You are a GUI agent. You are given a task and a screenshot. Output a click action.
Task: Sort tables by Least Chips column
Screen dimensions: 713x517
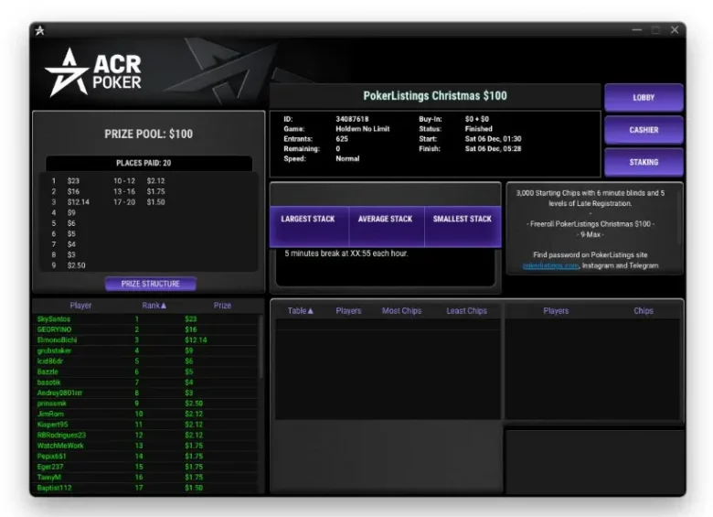pyautogui.click(x=466, y=311)
